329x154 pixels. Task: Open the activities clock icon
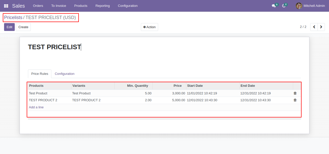point(284,6)
